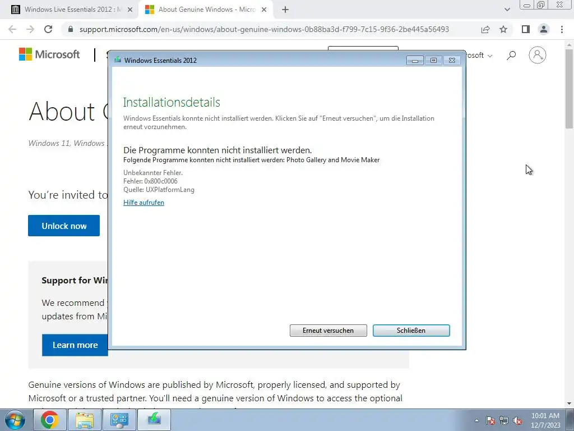Close the Windows Essentials 2012 dialog
Viewport: 574px width, 431px height.
tap(452, 61)
